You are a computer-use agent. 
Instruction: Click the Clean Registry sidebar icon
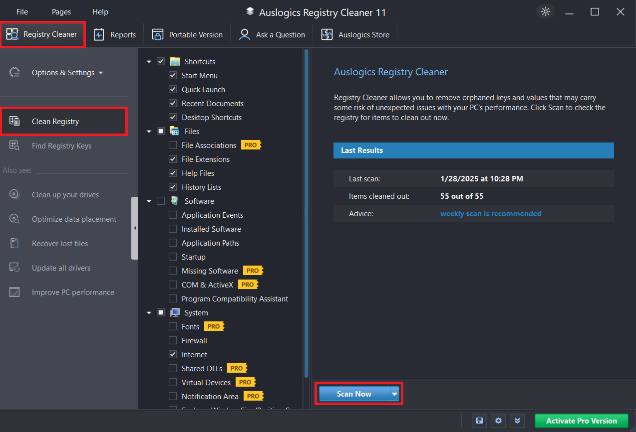[x=14, y=121]
